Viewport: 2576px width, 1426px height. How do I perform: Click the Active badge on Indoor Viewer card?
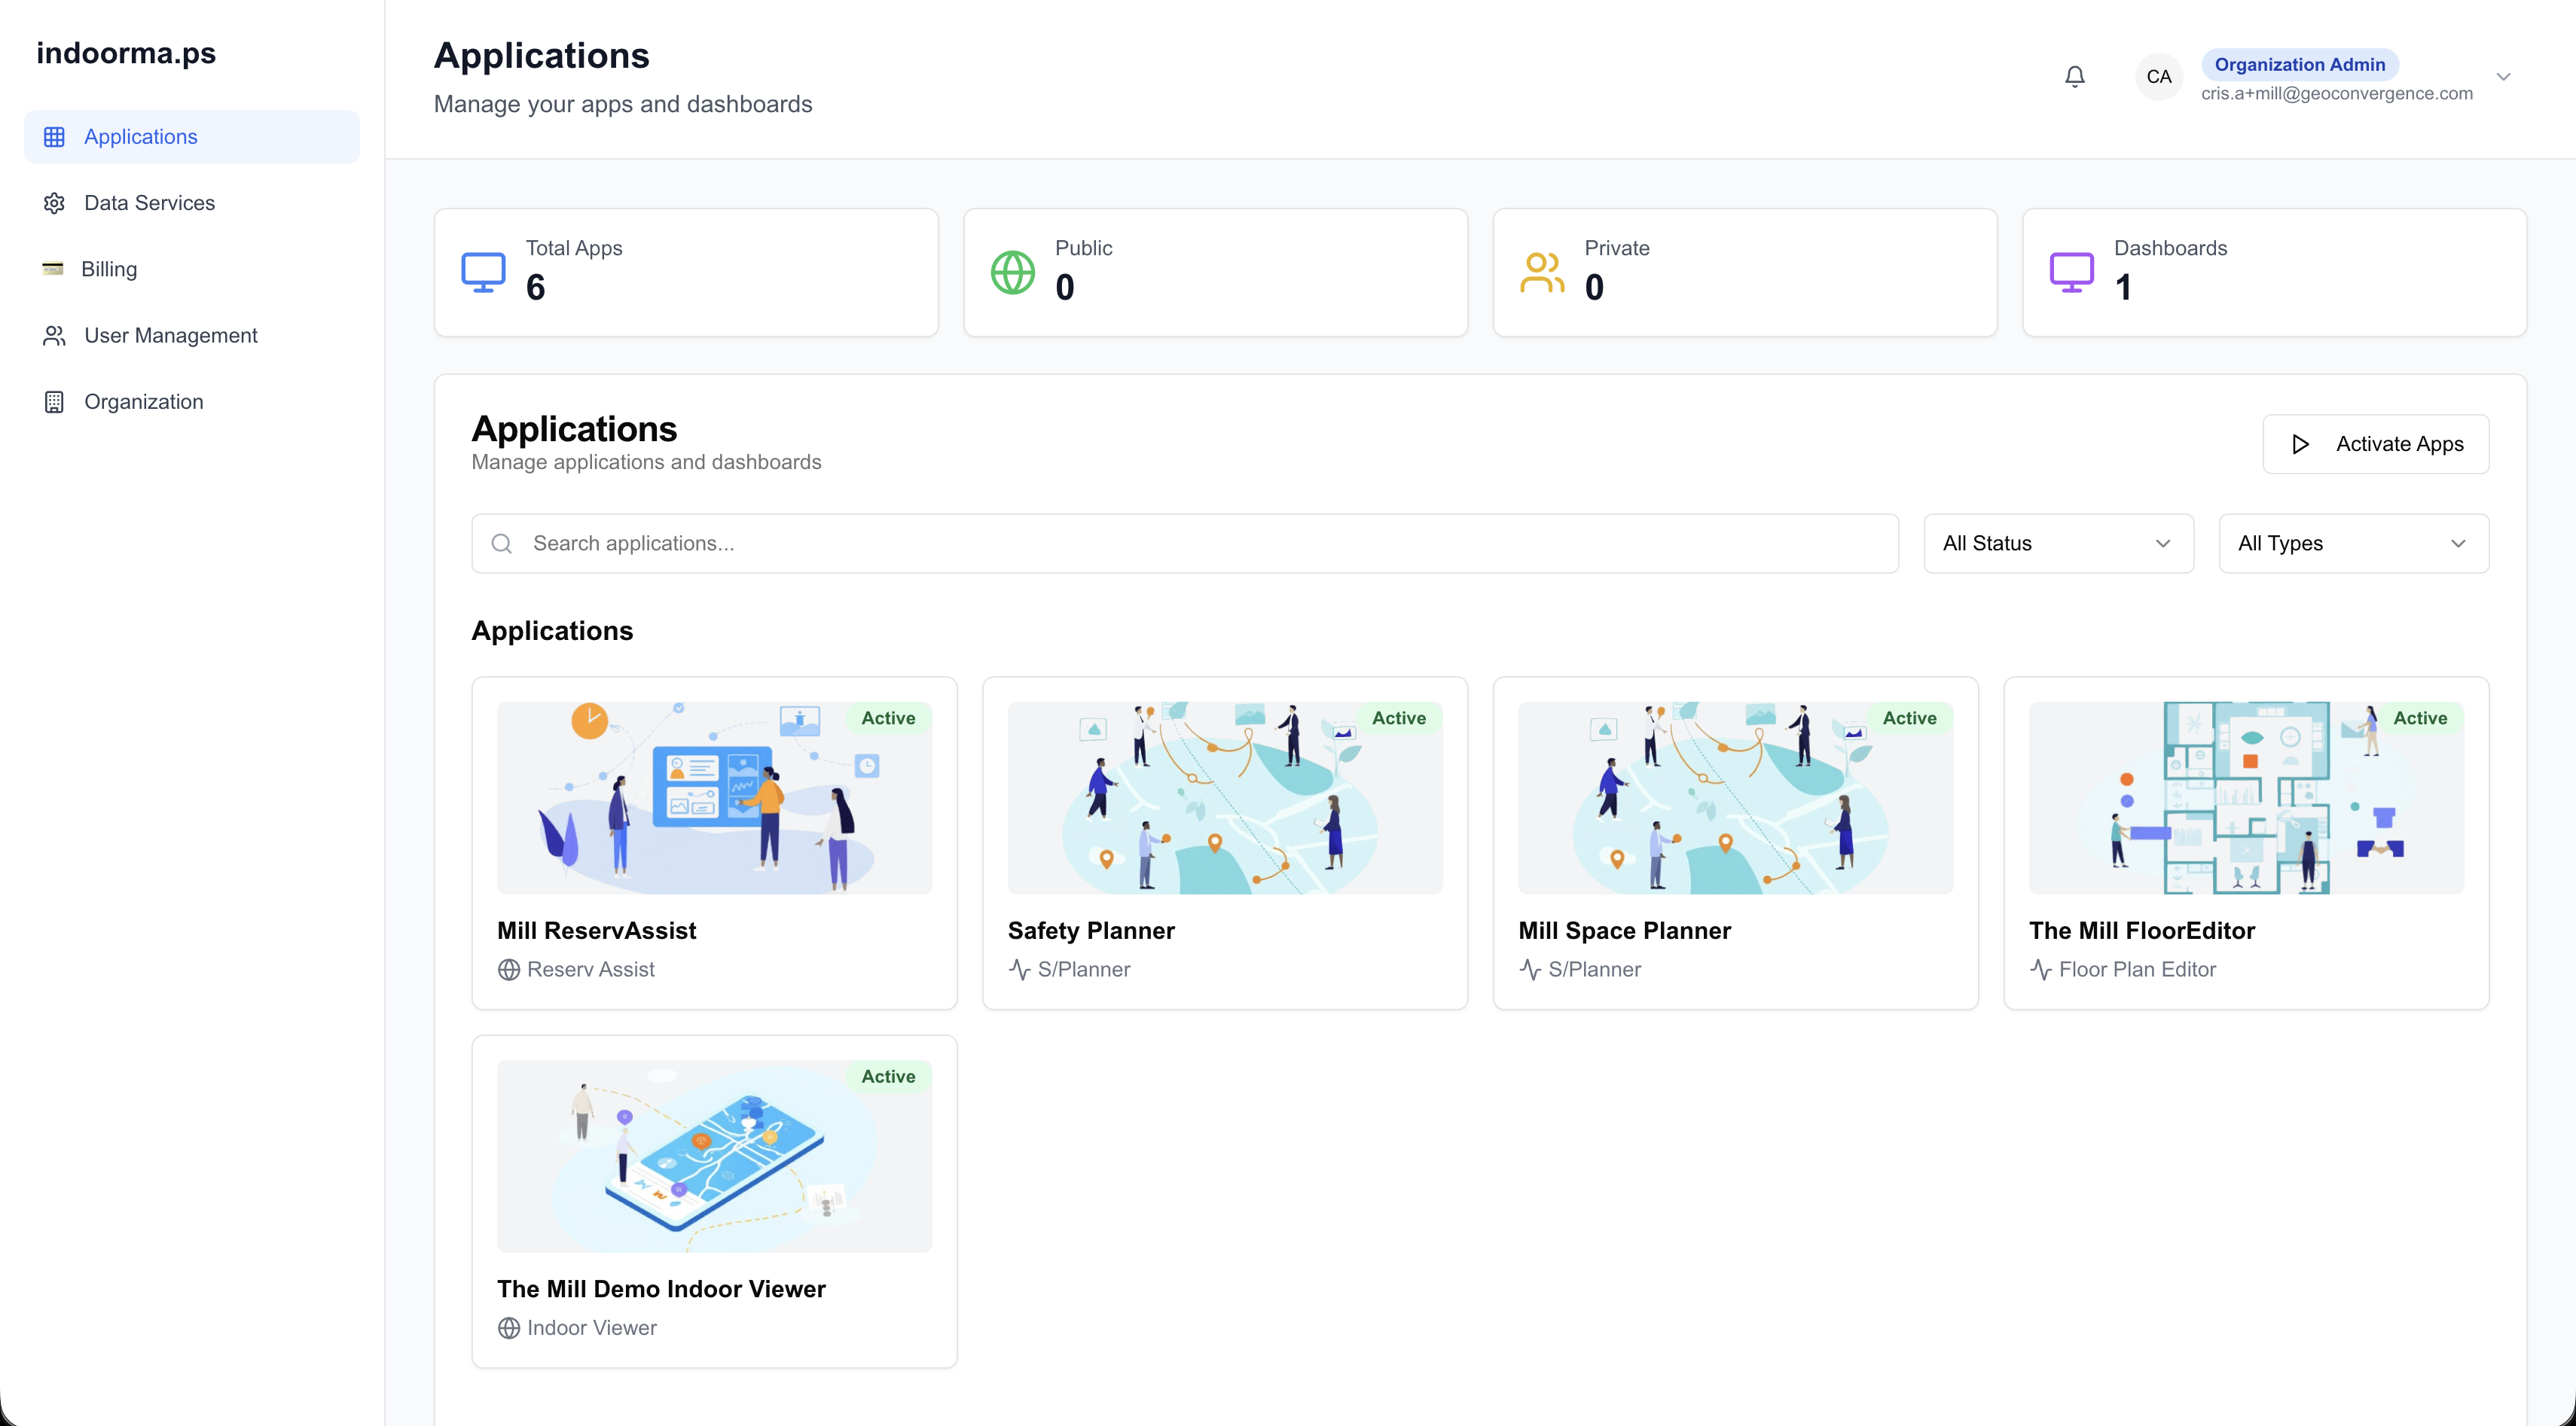(888, 1076)
